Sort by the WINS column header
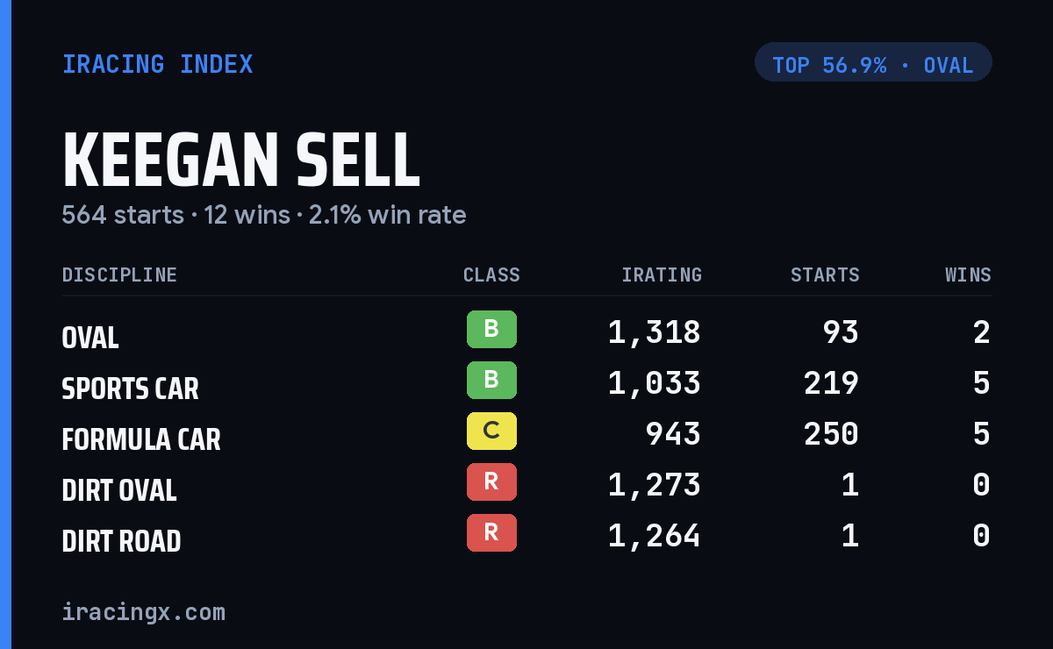This screenshot has height=649, width=1053. [968, 275]
